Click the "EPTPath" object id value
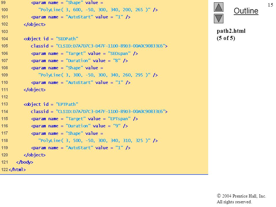This screenshot has width=276, height=207. [67, 104]
